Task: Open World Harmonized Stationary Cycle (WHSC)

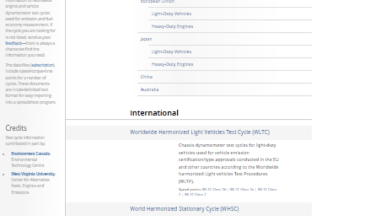Action: pyautogui.click(x=184, y=209)
